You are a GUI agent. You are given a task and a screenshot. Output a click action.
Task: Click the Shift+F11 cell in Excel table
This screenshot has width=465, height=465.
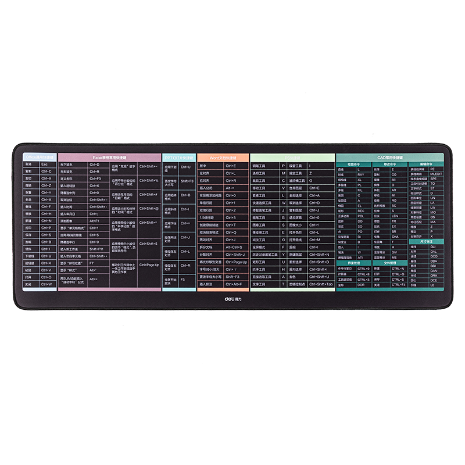pyautogui.click(x=98, y=249)
